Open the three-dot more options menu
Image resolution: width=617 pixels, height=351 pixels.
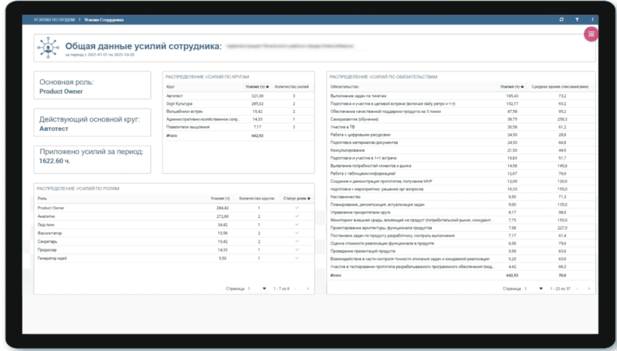[592, 18]
